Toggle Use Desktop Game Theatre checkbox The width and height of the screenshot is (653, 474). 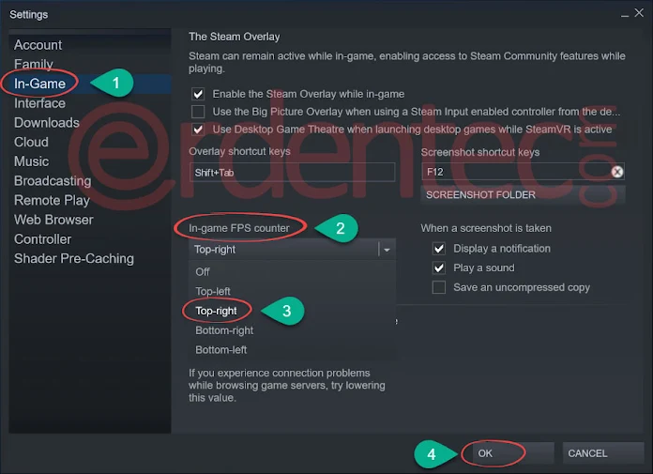coord(198,130)
